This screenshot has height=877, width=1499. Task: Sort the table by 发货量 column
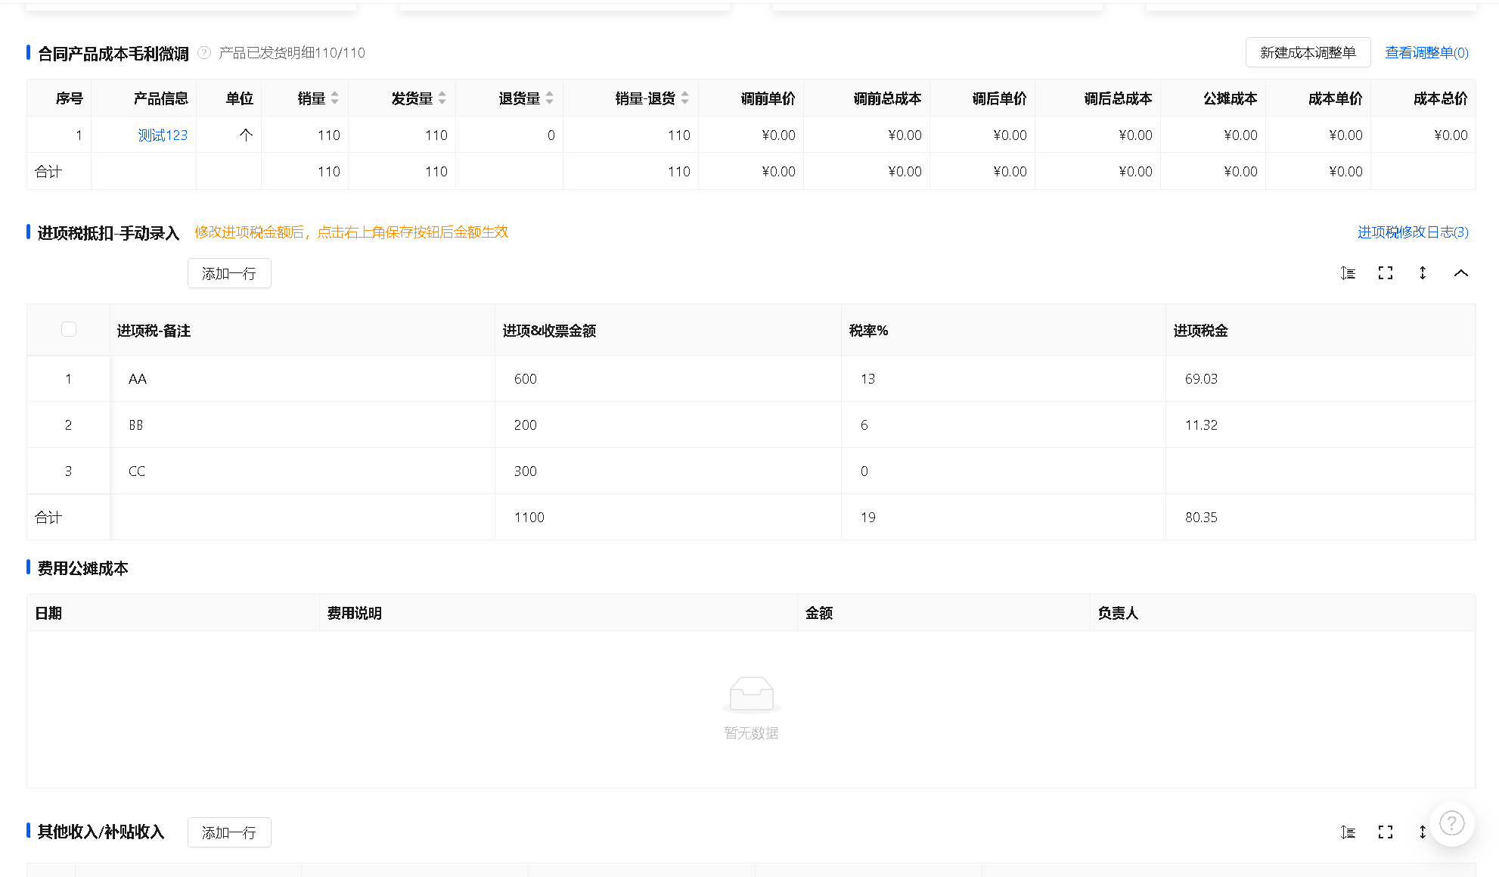442,98
